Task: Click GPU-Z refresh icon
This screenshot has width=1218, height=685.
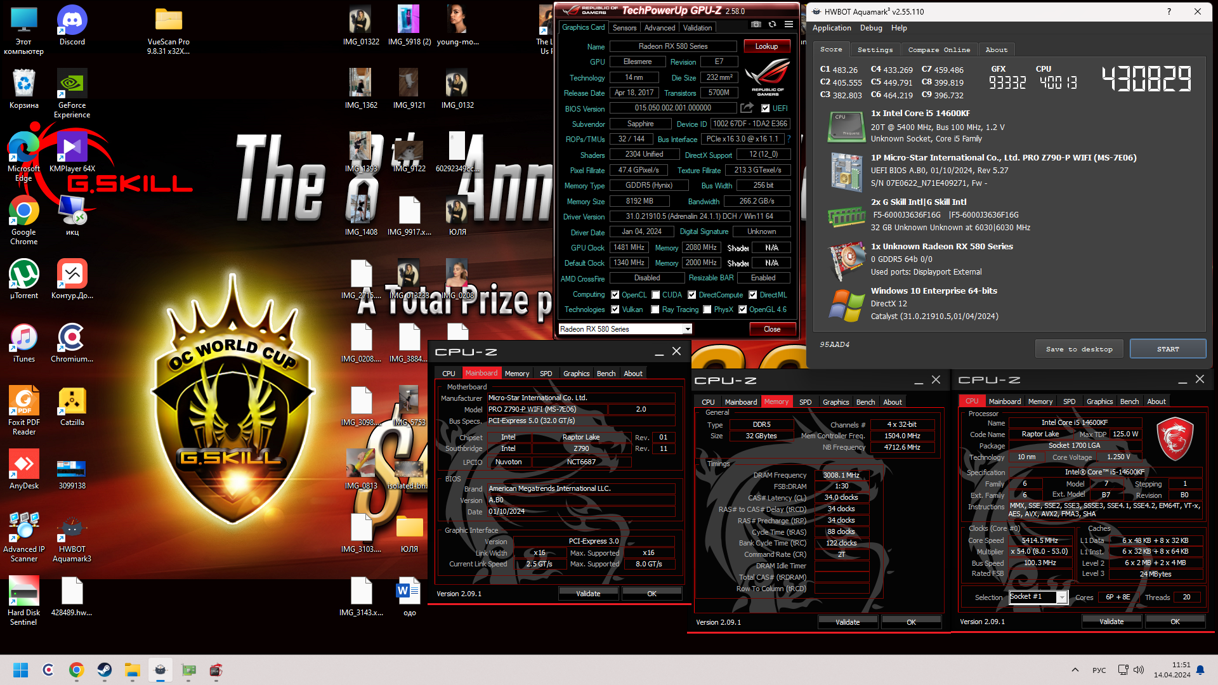Action: [x=772, y=24]
